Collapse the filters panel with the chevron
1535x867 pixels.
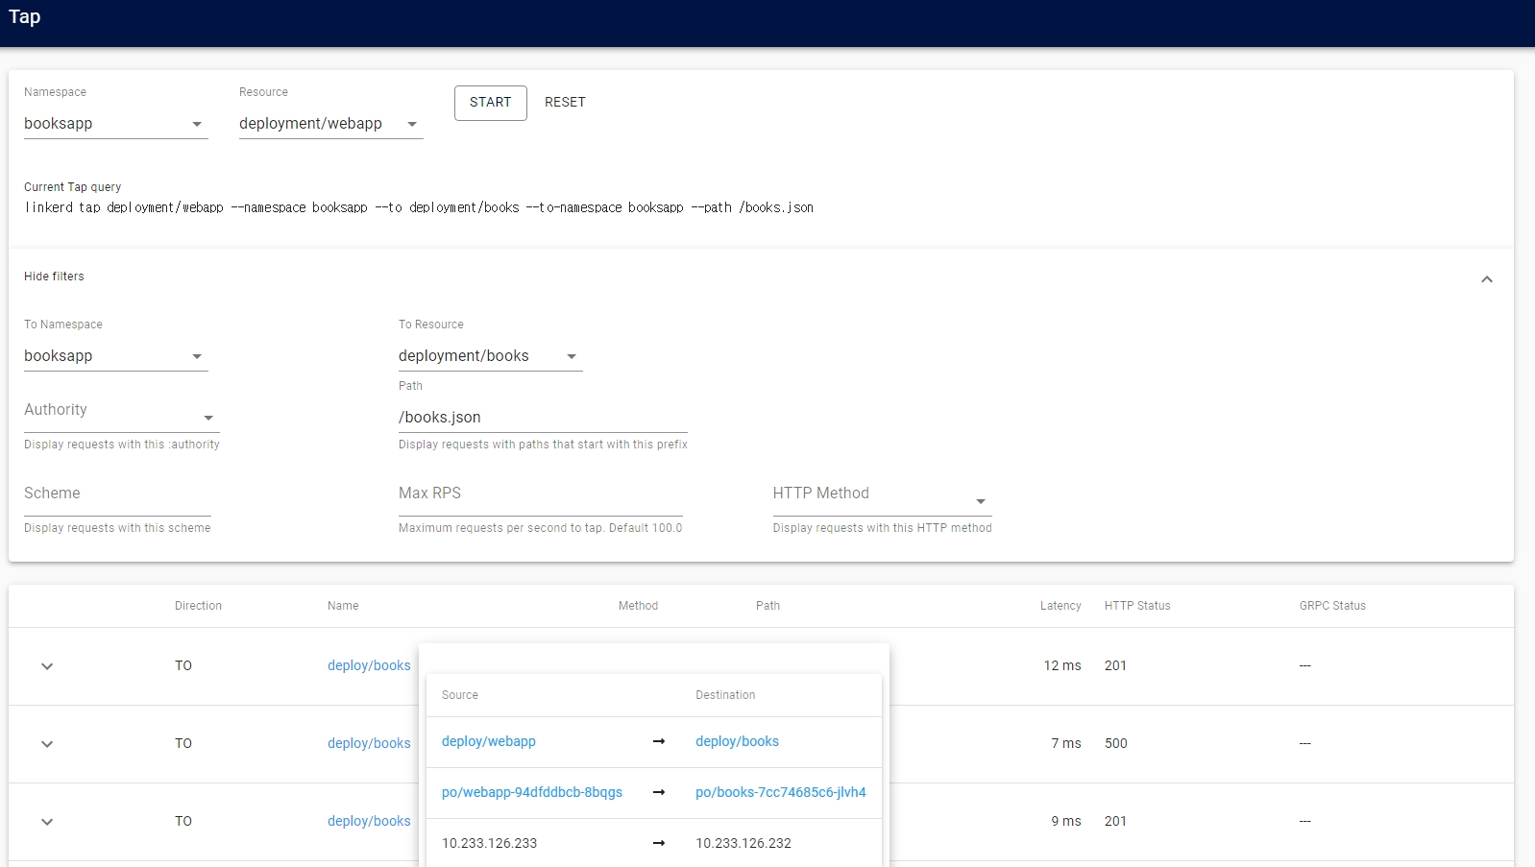pos(1486,279)
